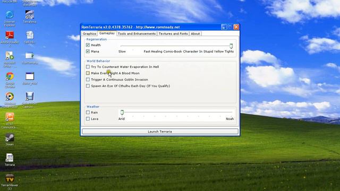Screen dimensions: 340x191
Task: Open the Dell text file icon
Action: point(30,37)
